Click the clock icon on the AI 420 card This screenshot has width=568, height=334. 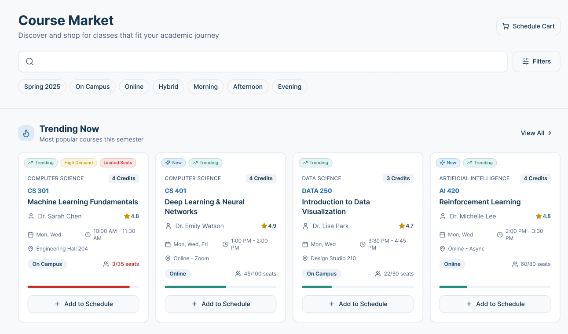[500, 234]
